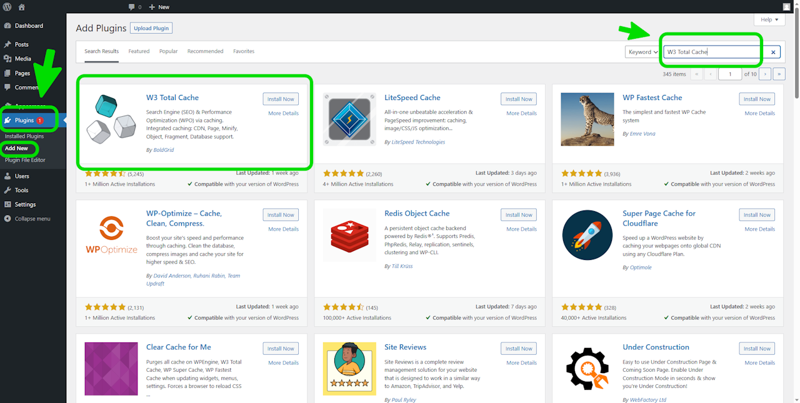Install WP Fastest Cache now
Image resolution: width=800 pixels, height=403 pixels.
point(757,99)
